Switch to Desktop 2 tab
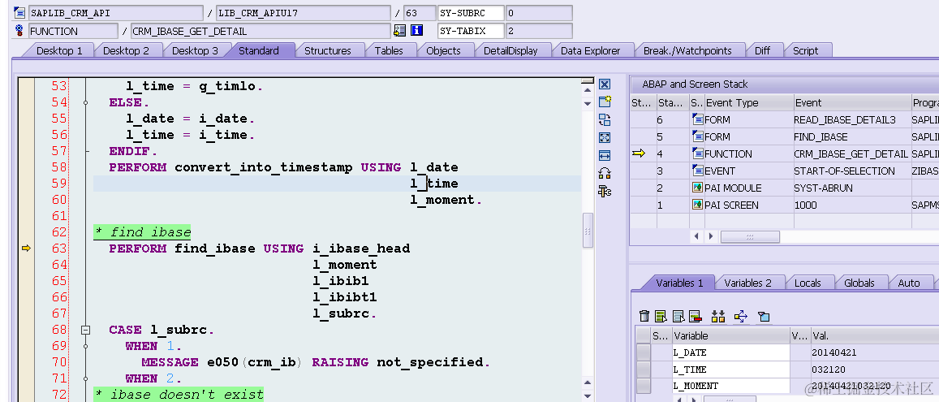The height and width of the screenshot is (402, 939). pos(126,51)
